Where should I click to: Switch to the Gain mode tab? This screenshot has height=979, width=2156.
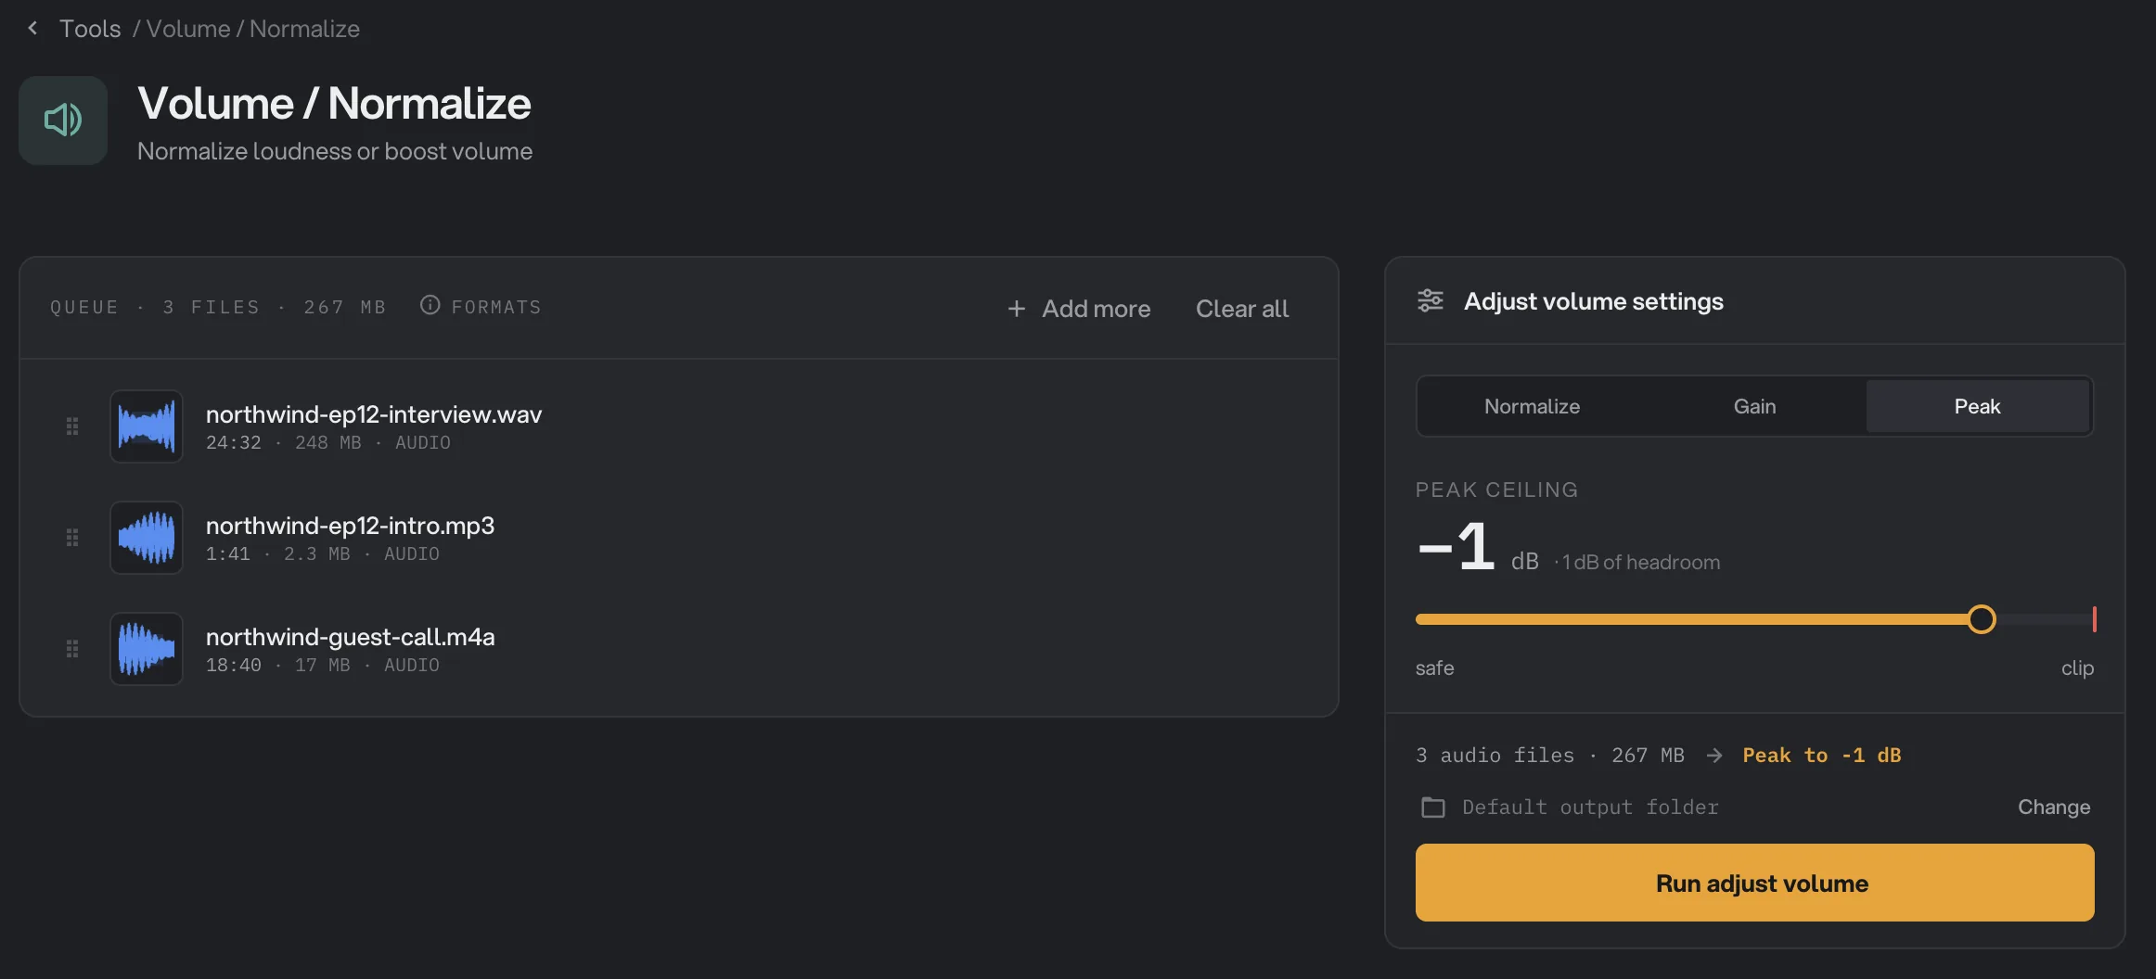click(1754, 406)
